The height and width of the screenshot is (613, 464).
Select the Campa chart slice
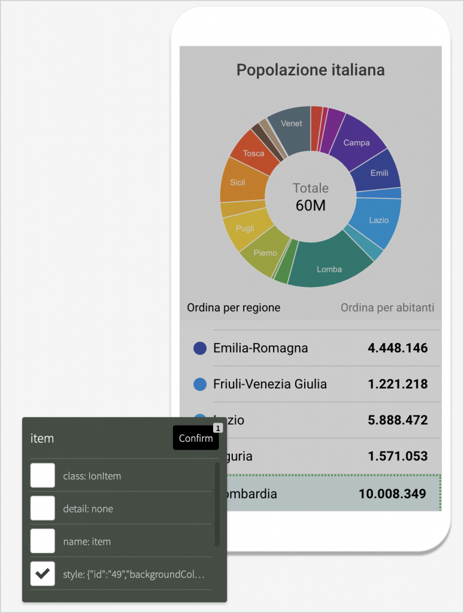coord(356,141)
